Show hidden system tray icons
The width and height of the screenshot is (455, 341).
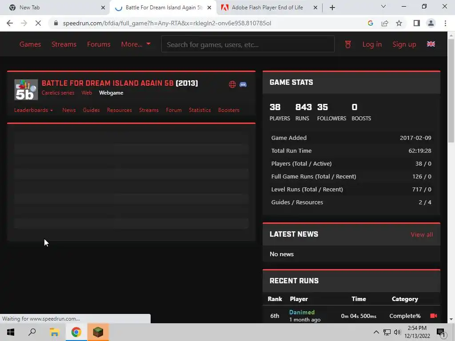(x=376, y=332)
